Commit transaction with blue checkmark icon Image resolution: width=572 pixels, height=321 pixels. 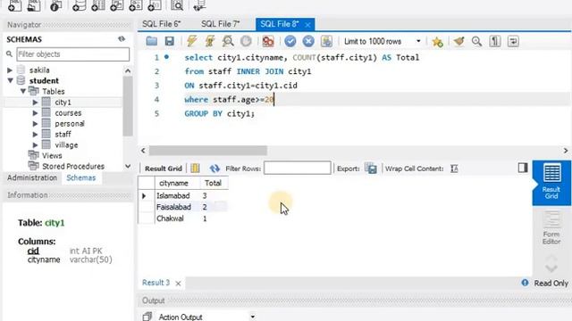[x=290, y=41]
